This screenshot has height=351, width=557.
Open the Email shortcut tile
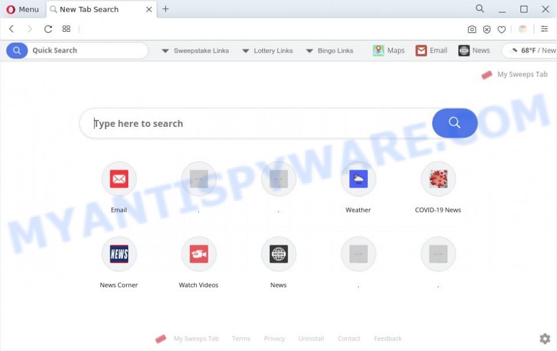click(x=119, y=179)
